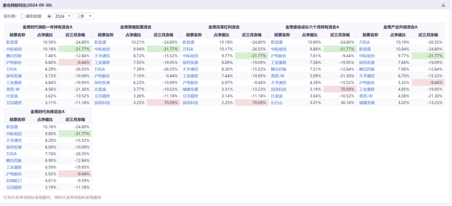Open 美团-W link in 金鹰睿选成长六个月持有混合A table
Viewport: 452px width, 206px height.
tap(277, 76)
